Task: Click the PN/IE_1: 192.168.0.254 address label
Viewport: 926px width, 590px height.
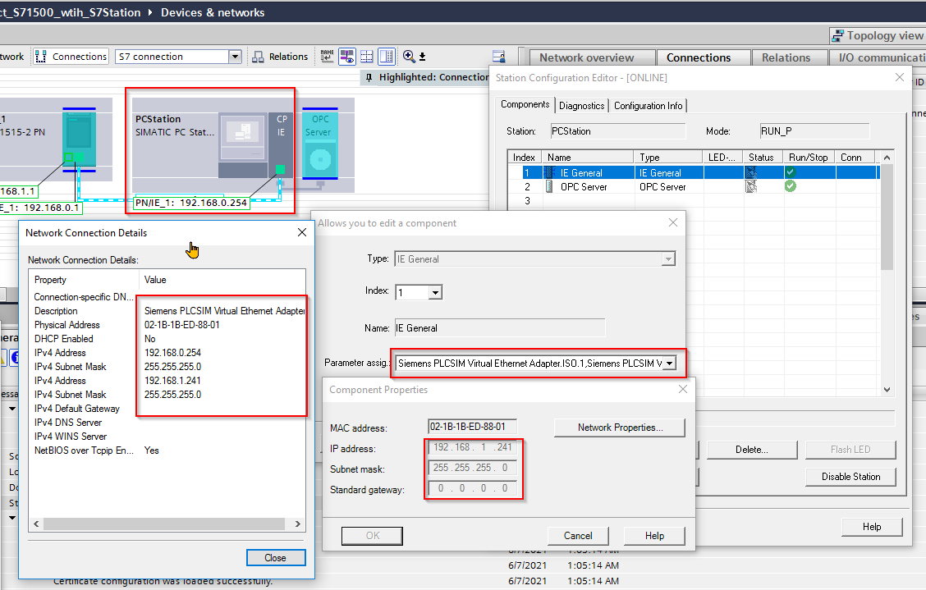Action: click(191, 203)
